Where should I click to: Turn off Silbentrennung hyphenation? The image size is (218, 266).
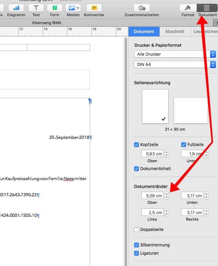coord(137,245)
